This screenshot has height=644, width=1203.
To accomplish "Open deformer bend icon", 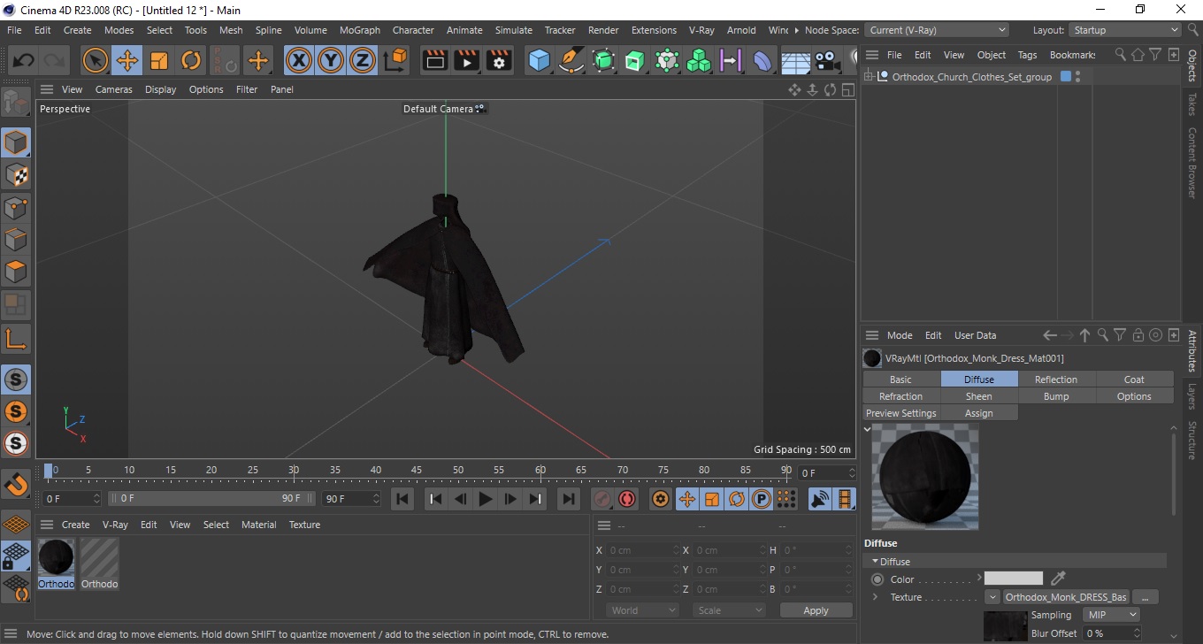I will point(762,61).
